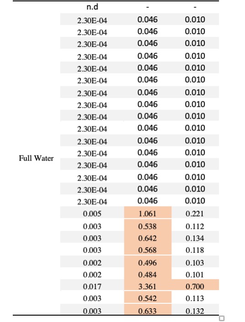The height and width of the screenshot is (322, 245).
Task: Select the last highlighted cell 0.633
Action: point(148,309)
